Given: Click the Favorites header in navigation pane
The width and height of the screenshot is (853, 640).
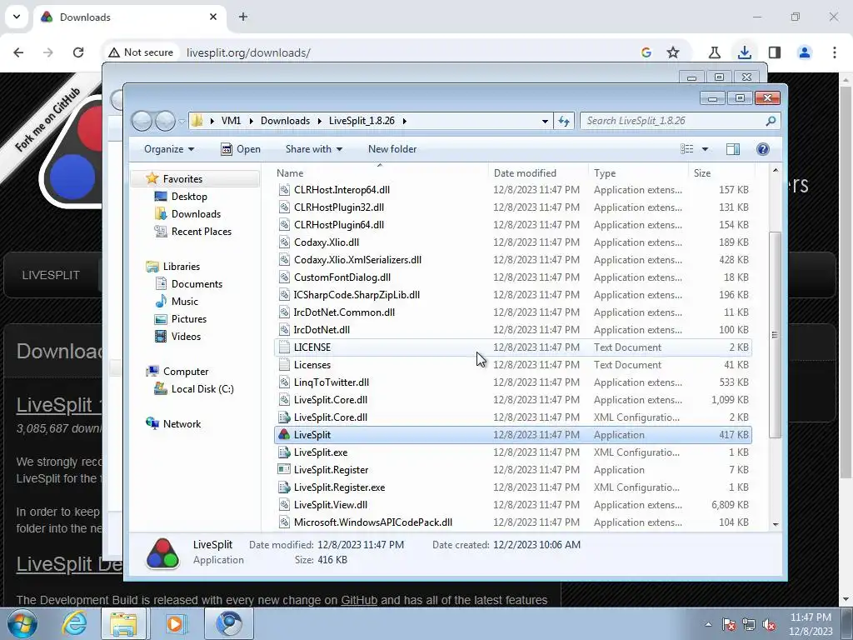Looking at the screenshot, I should pos(195,179).
